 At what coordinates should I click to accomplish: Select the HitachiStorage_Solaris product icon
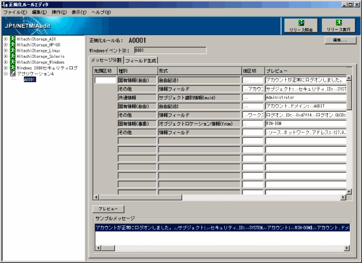12,56
